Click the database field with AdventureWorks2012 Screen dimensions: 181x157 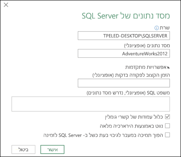click(x=124, y=54)
